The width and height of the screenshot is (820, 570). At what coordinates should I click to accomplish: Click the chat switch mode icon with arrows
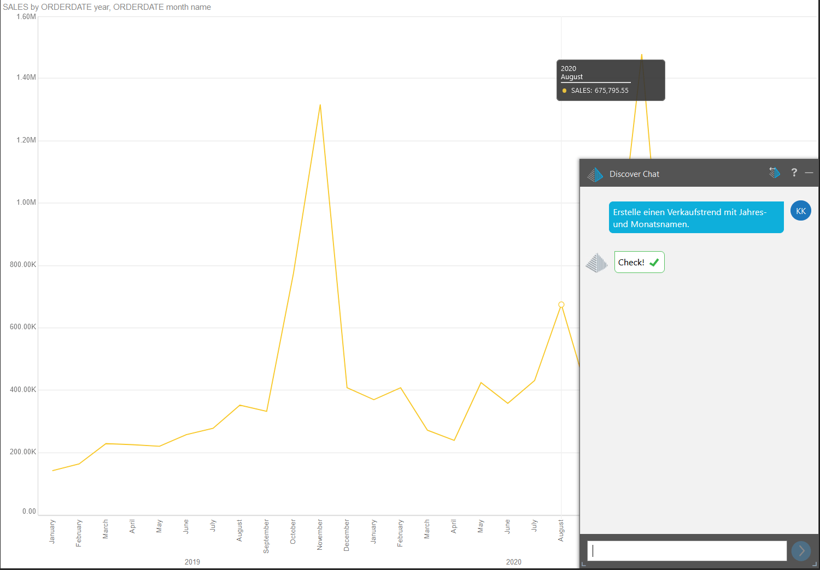click(x=775, y=173)
